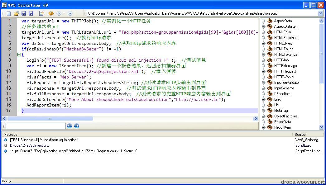Click the List class icon
Image resolution: width=326 pixels, height=185 pixels.
270,105
